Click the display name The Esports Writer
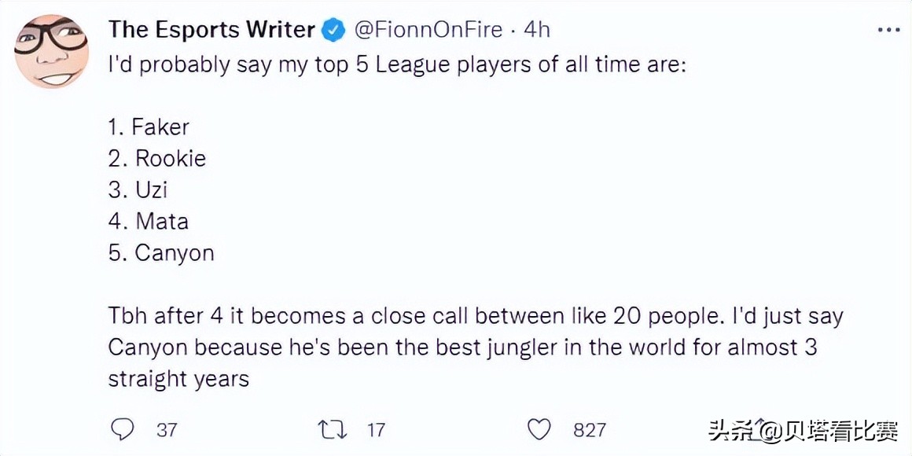This screenshot has height=456, width=912. (211, 30)
